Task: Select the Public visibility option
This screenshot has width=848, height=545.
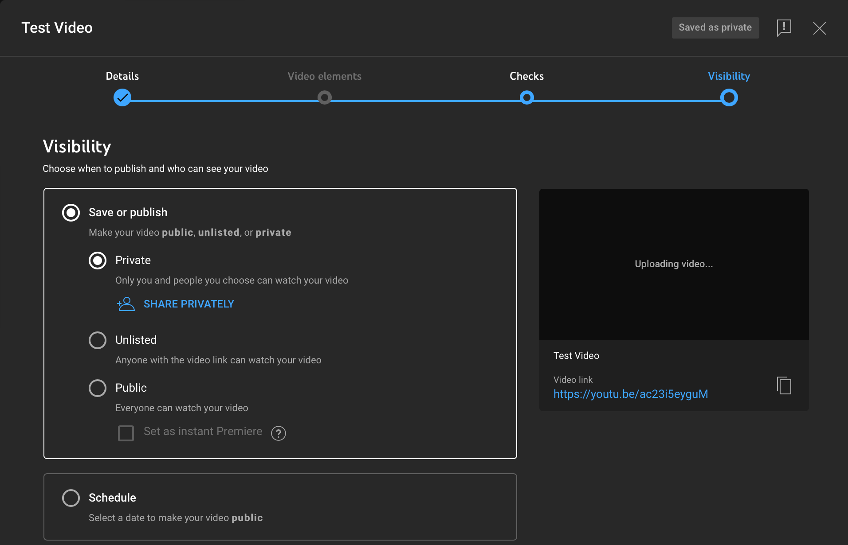Action: (97, 388)
